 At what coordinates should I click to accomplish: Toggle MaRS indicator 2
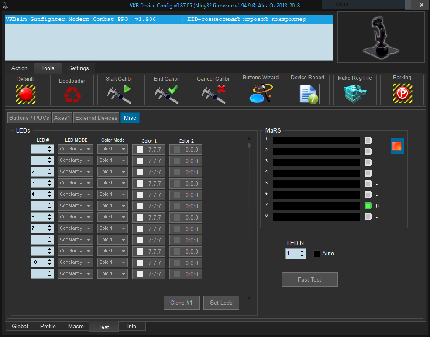[368, 151]
